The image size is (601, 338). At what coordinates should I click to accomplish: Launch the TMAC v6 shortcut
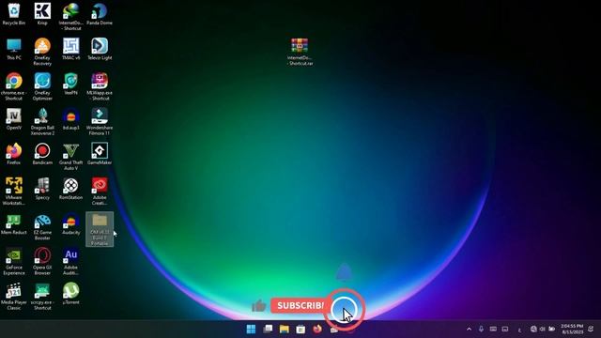pos(71,49)
